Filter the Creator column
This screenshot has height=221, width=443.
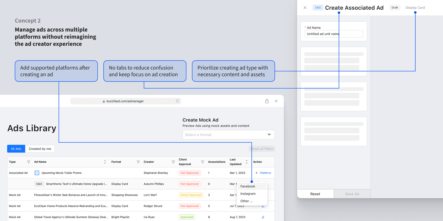[x=173, y=162]
